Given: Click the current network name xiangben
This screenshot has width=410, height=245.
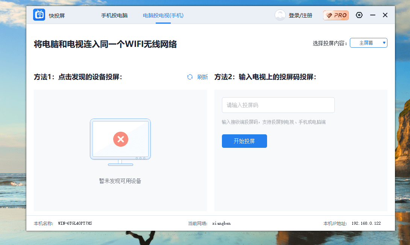Looking at the screenshot, I should [222, 223].
